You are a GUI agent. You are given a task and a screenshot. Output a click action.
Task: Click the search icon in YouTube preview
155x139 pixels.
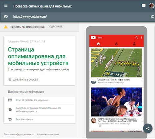click(137, 37)
